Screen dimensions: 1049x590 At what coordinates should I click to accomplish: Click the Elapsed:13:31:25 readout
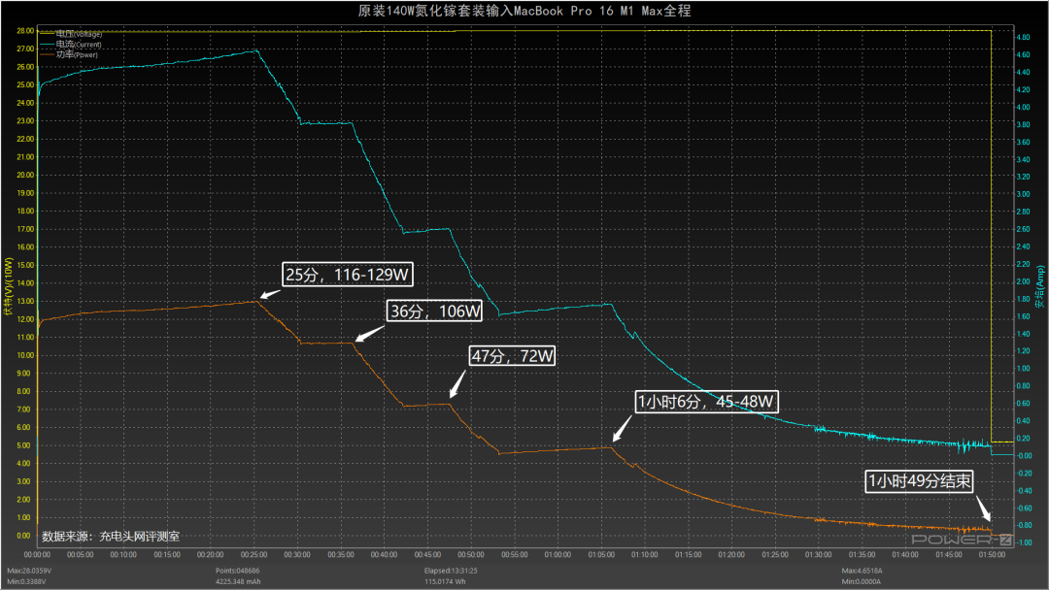451,571
